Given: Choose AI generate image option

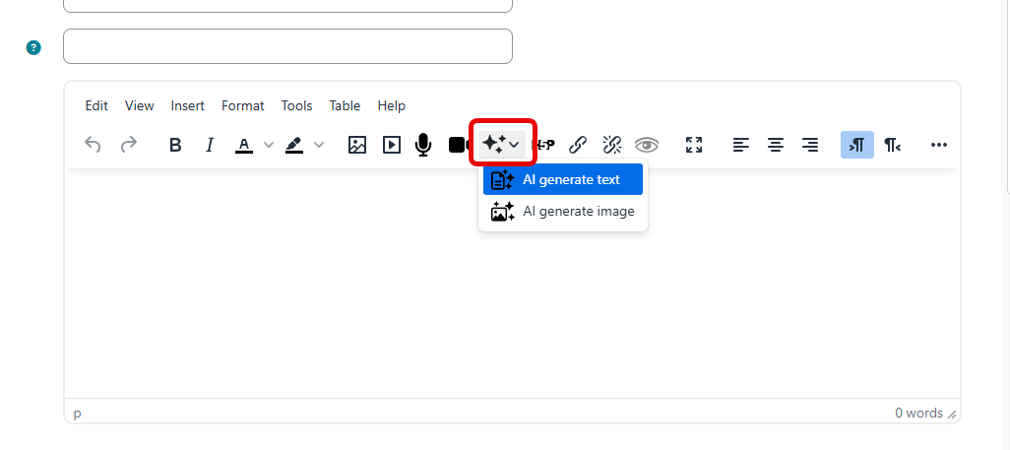Looking at the screenshot, I should (563, 212).
